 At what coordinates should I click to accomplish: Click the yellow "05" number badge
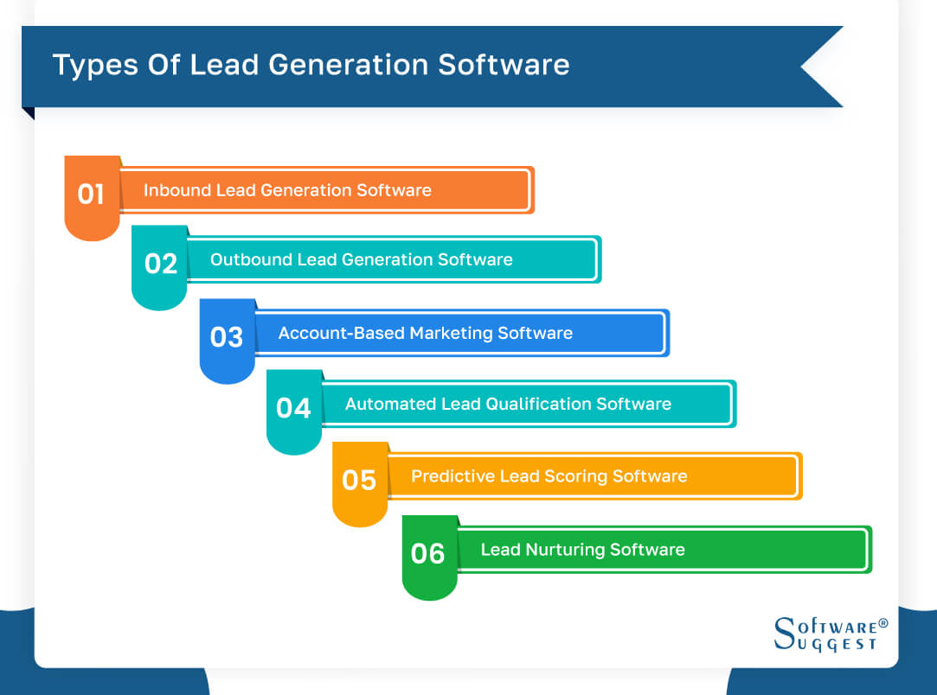tap(360, 481)
